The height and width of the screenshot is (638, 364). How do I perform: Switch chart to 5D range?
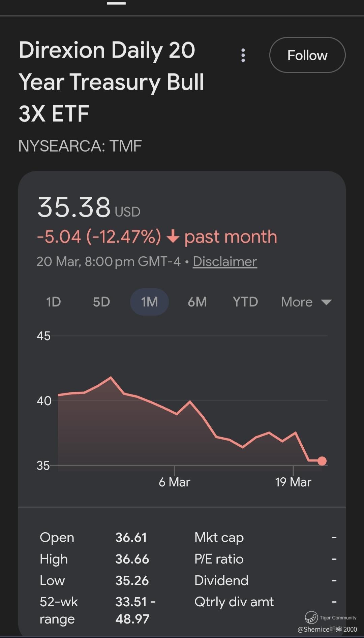pyautogui.click(x=101, y=302)
